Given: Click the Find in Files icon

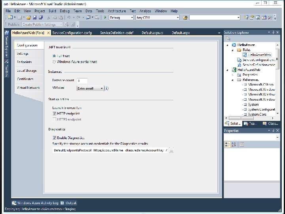Looking at the screenshot, I should pyautogui.click(x=185, y=17).
